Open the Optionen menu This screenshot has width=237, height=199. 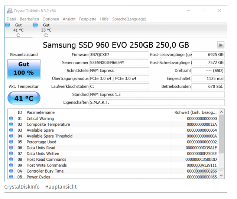click(x=51, y=19)
